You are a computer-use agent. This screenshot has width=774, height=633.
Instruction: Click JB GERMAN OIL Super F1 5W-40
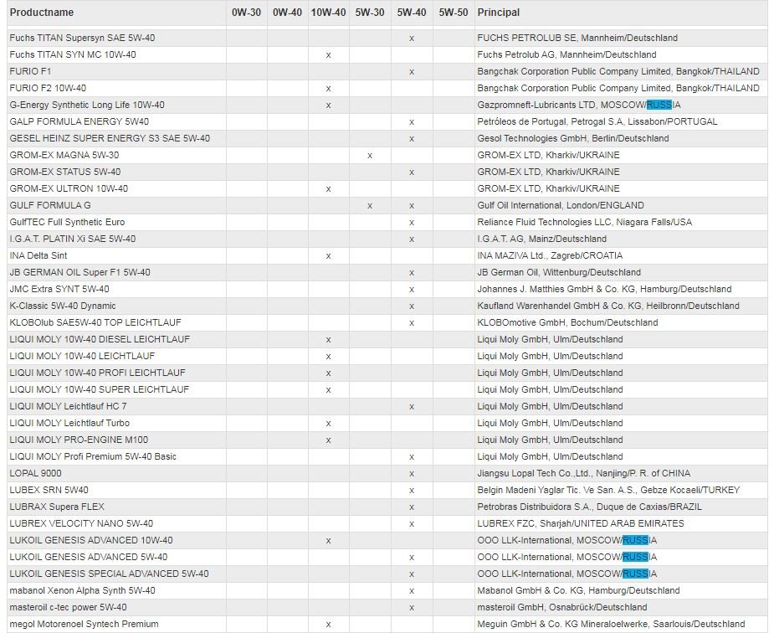[x=80, y=273]
